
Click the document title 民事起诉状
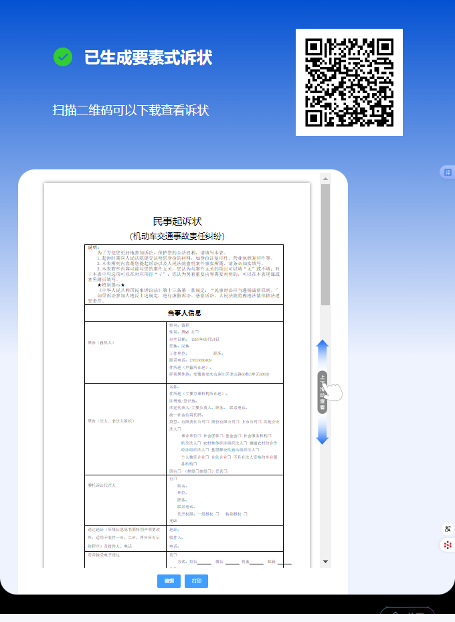[x=177, y=222]
